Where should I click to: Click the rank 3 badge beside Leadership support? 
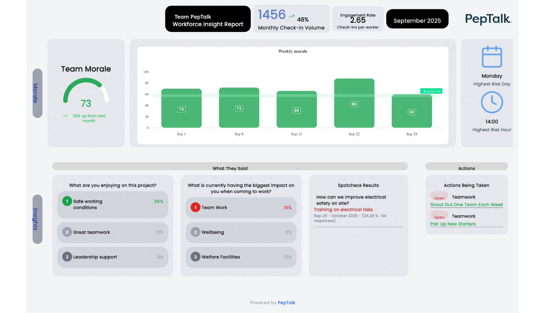pyautogui.click(x=67, y=257)
